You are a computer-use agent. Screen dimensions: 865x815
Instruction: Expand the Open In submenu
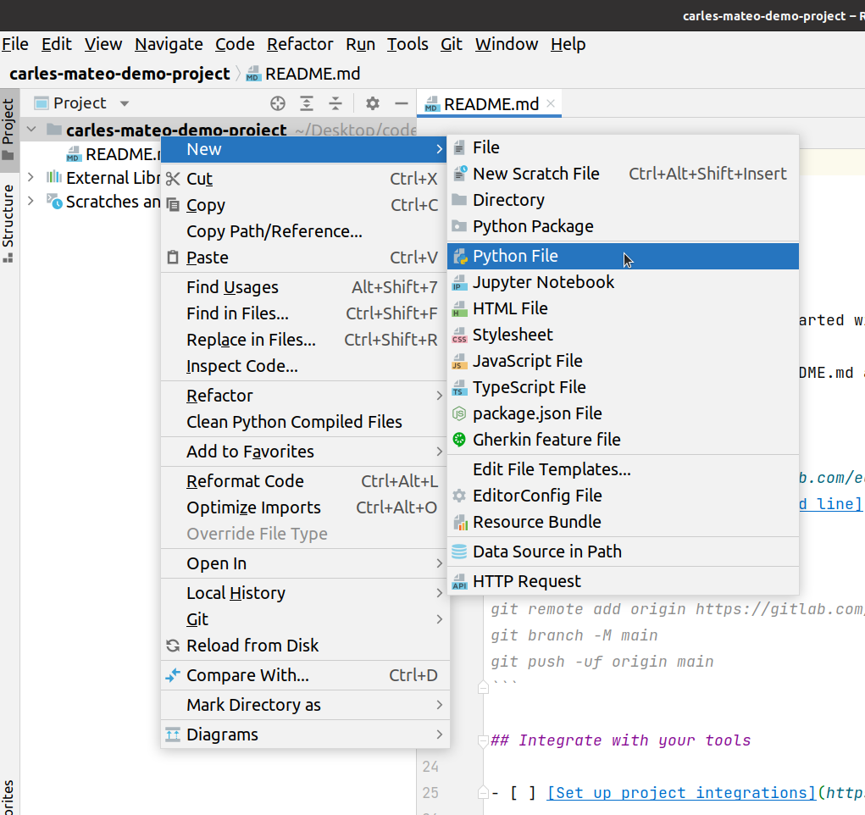[x=305, y=564]
